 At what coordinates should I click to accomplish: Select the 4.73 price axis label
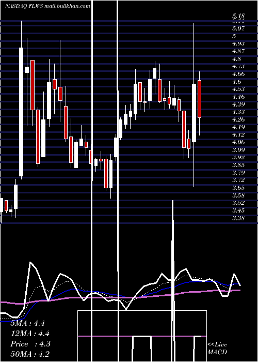coord(238,67)
